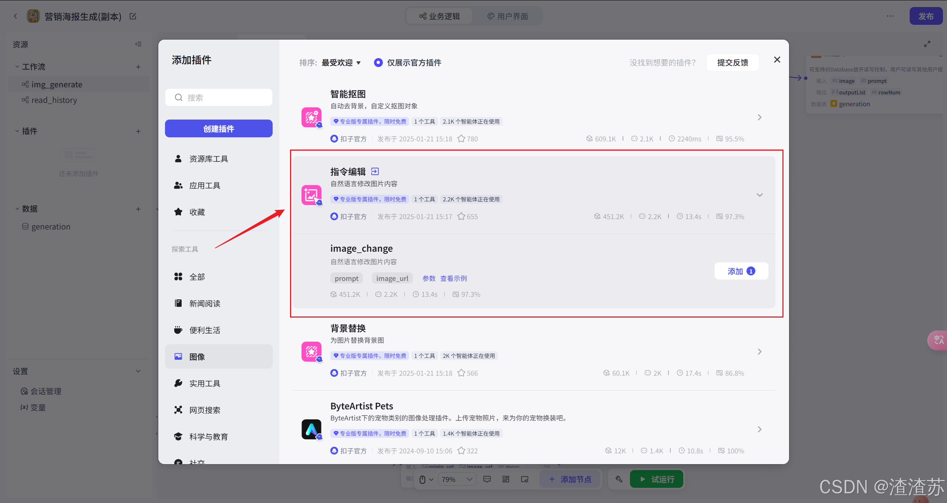The image size is (947, 503).
Task: Click the star favorite icon on 指令编辑
Action: coord(461,217)
